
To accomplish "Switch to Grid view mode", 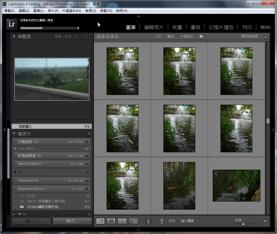I will (x=100, y=221).
